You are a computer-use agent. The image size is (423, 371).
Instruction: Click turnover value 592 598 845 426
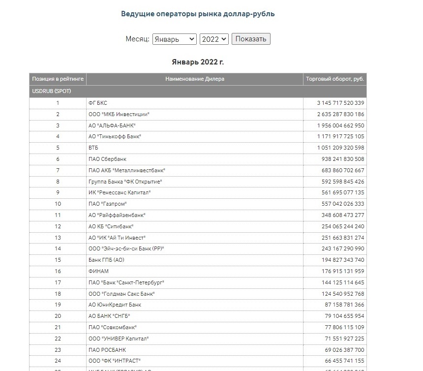[343, 182]
